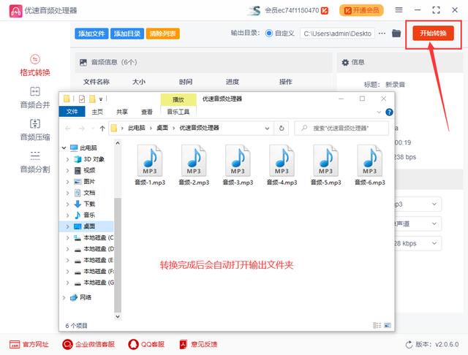Open the 音频分割 audio split tool
468x355 pixels.
point(35,162)
